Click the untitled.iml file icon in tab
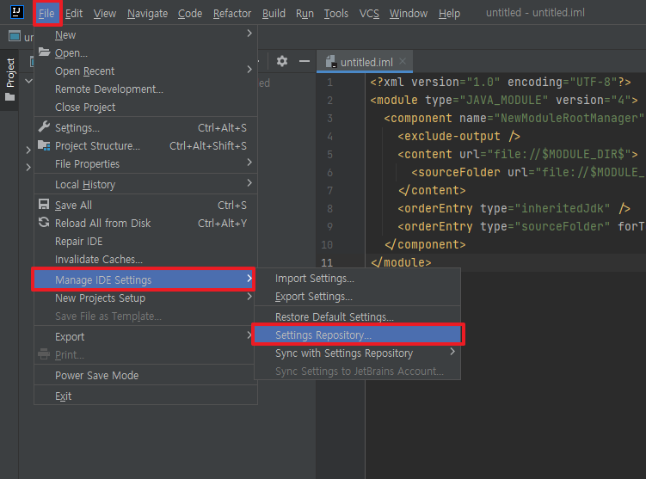The height and width of the screenshot is (479, 646). click(x=331, y=62)
